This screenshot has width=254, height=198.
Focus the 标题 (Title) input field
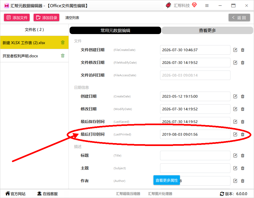[195, 155]
